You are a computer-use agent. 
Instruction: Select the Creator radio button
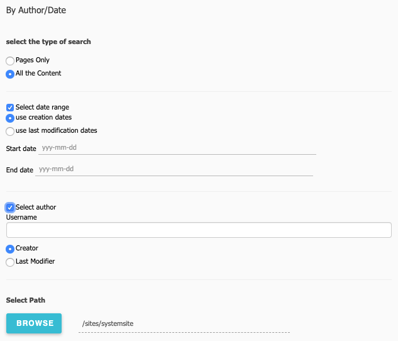click(x=10, y=249)
